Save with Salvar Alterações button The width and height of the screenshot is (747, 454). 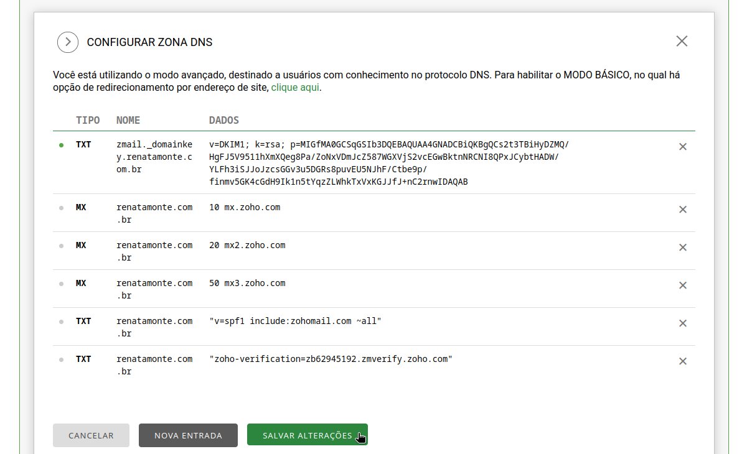pyautogui.click(x=308, y=435)
